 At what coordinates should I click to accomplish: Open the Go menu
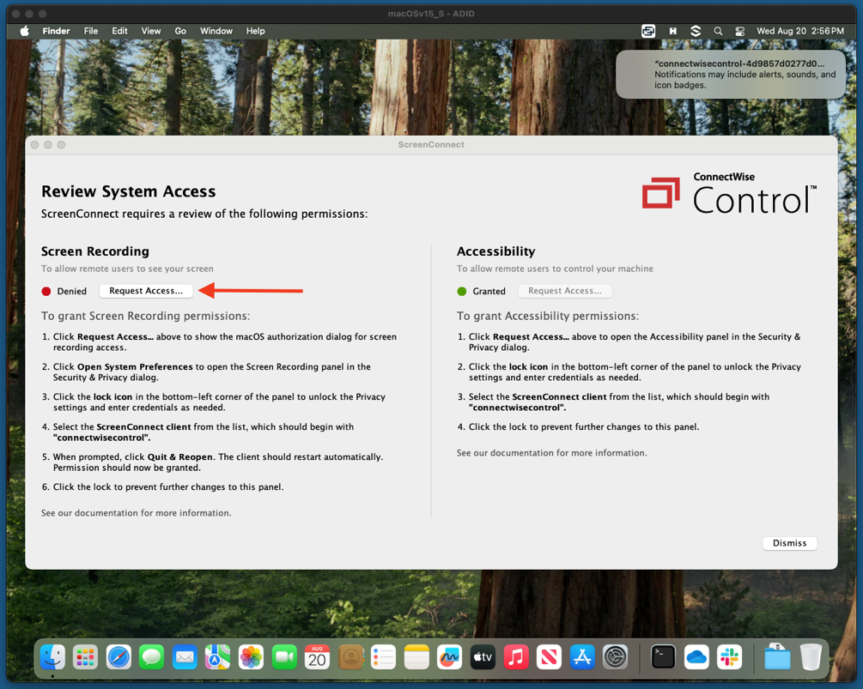(180, 31)
